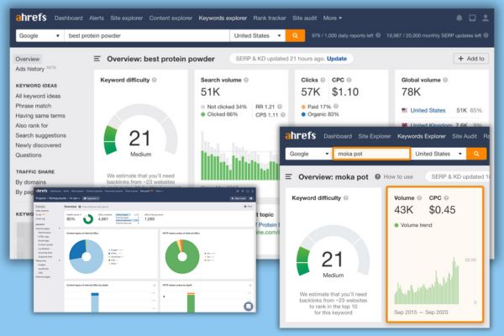Click the info icon beside CPC $0.45
The height and width of the screenshot is (336, 504).
(x=446, y=197)
